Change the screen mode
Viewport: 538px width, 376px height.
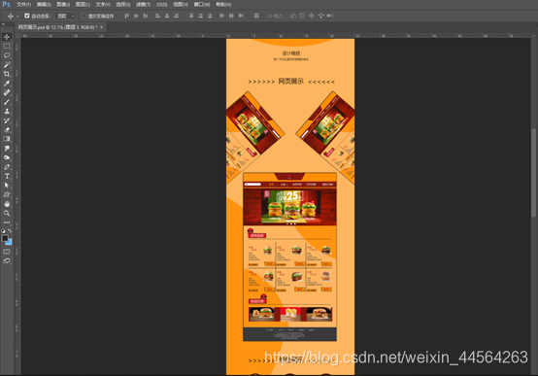pyautogui.click(x=7, y=261)
